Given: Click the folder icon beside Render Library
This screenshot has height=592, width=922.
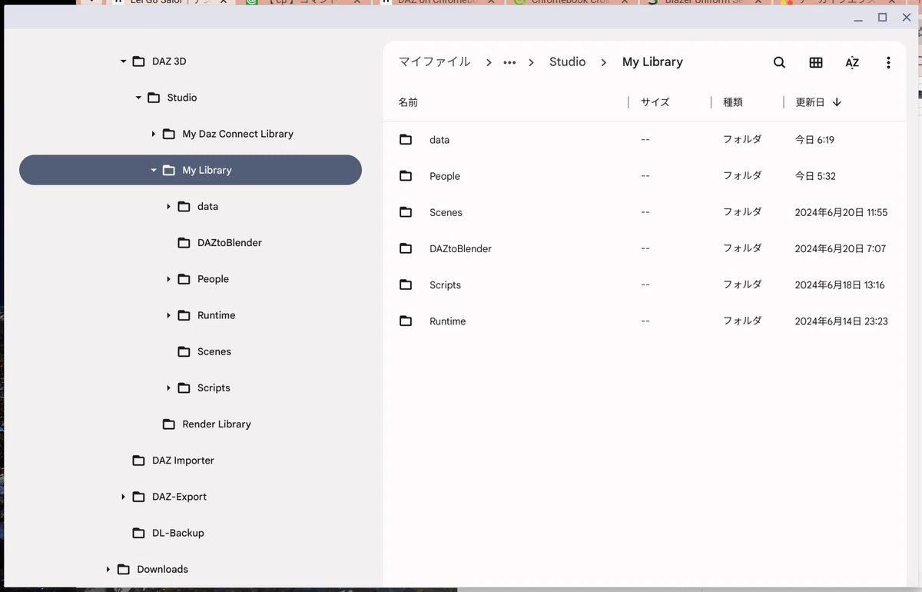Looking at the screenshot, I should click(x=169, y=424).
